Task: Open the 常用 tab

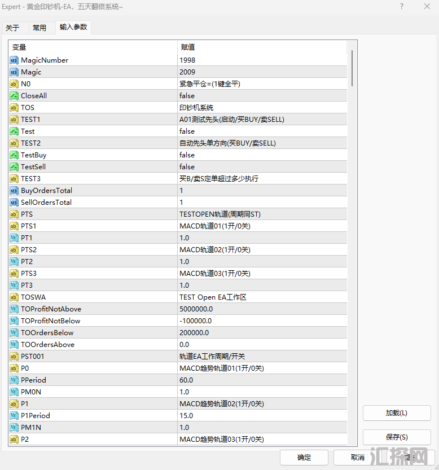Action: (x=39, y=28)
